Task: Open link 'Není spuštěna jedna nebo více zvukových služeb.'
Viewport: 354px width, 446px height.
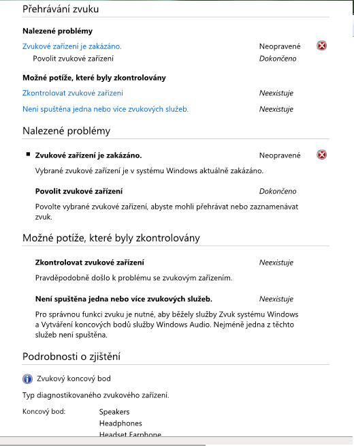Action: pos(106,109)
